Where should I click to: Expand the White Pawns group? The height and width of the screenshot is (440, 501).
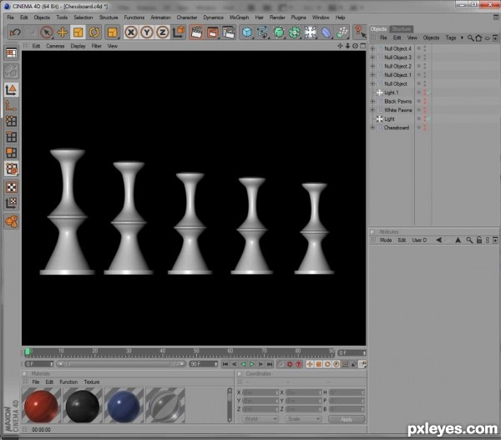[x=372, y=110]
